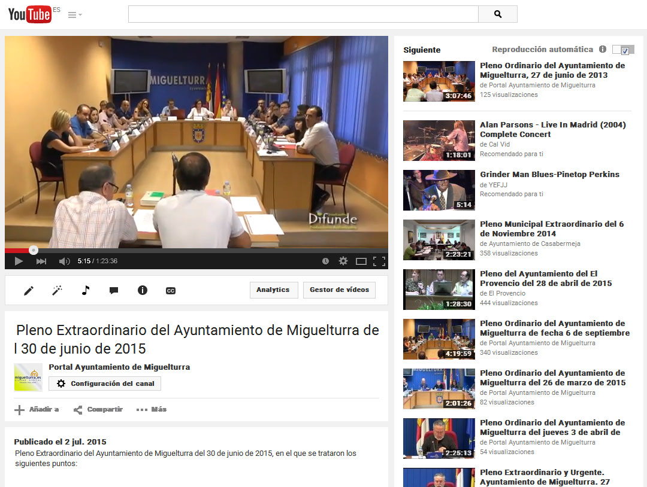Image resolution: width=647 pixels, height=487 pixels.
Task: Click the Watch Later clock icon
Action: [x=325, y=261]
